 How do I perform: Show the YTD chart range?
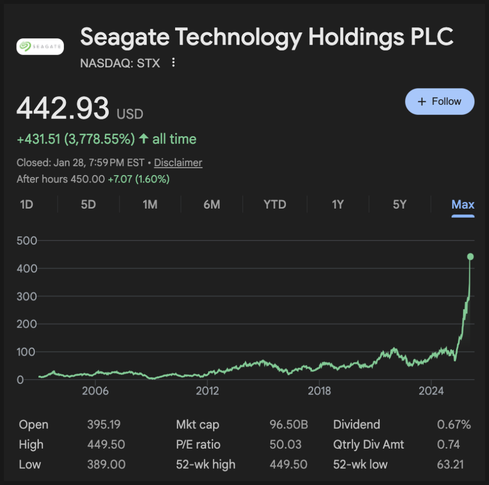pyautogui.click(x=274, y=205)
